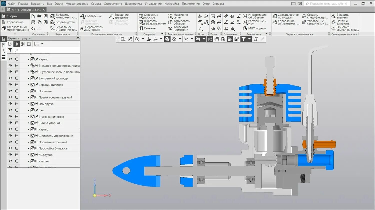The height and width of the screenshot is (210, 375).
Task: Expand the Картер tree node
Action: point(28,129)
